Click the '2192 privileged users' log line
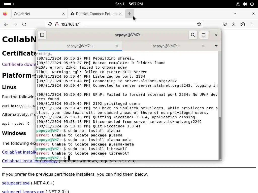 88,104
